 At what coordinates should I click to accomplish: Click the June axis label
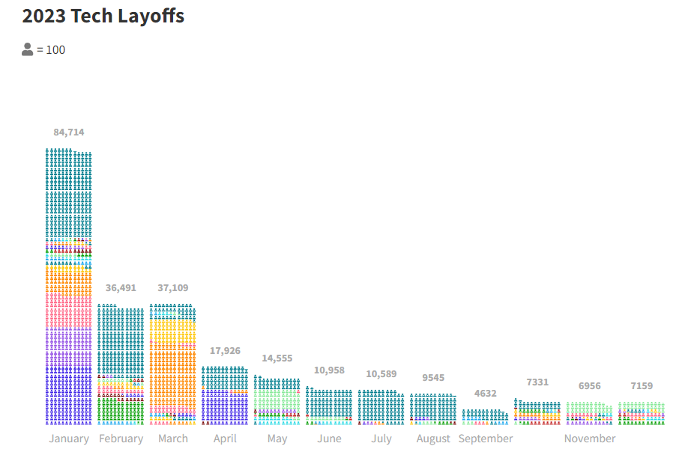point(329,439)
